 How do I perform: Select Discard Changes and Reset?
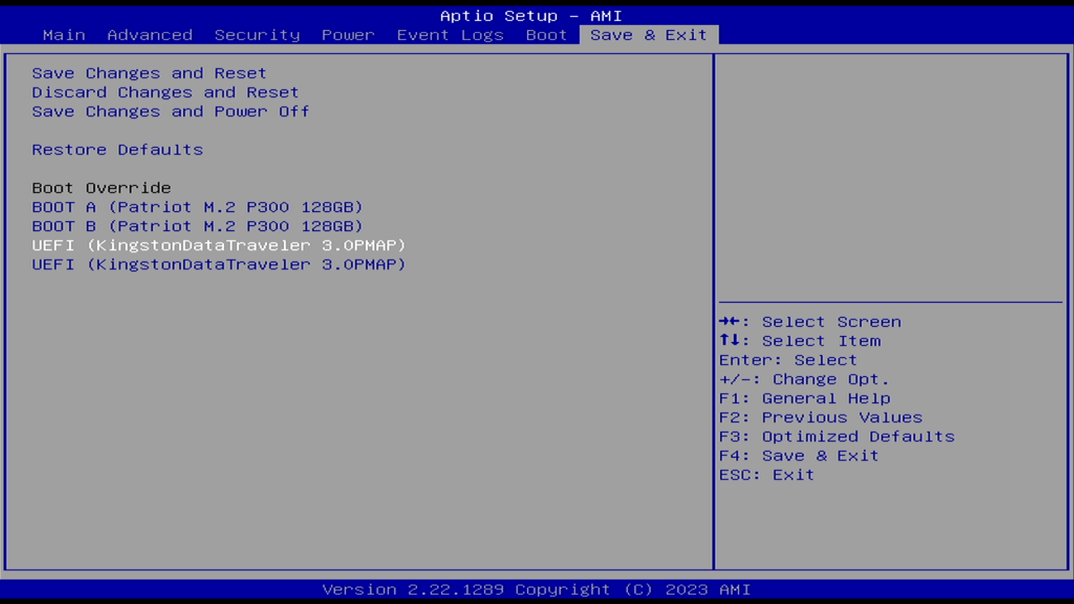[165, 92]
